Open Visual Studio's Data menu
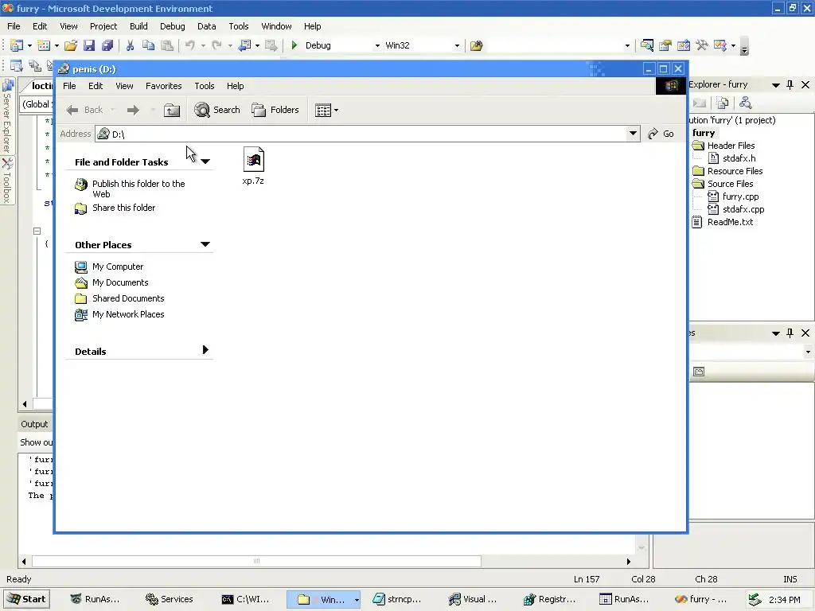This screenshot has height=611, width=815. [x=206, y=26]
